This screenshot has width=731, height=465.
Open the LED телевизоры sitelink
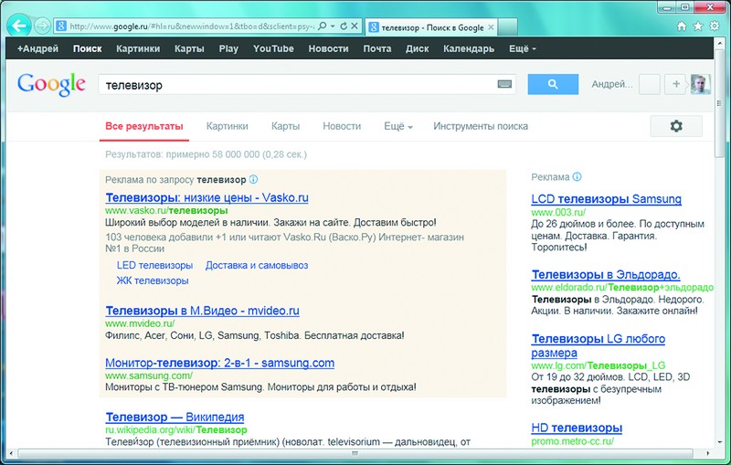(154, 265)
